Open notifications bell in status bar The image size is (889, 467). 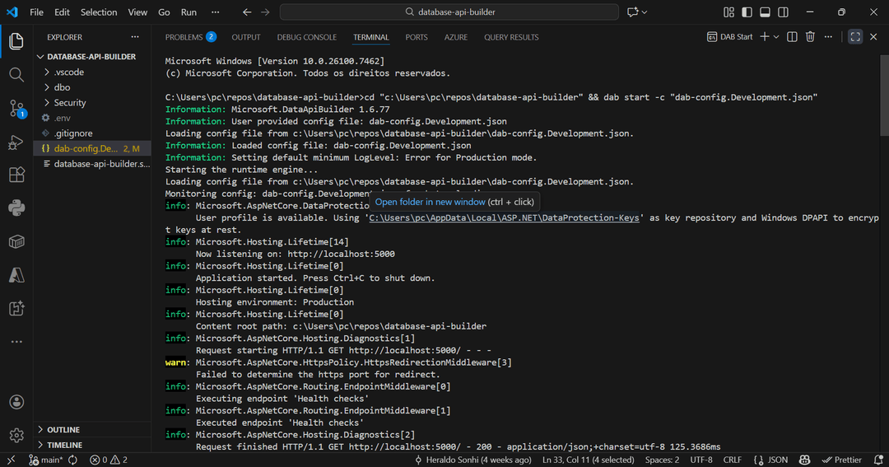878,460
